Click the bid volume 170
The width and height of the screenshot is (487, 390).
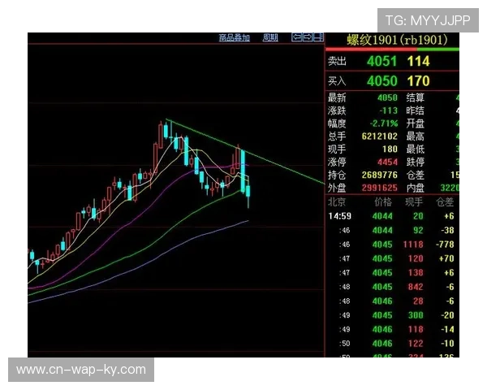[x=418, y=81]
